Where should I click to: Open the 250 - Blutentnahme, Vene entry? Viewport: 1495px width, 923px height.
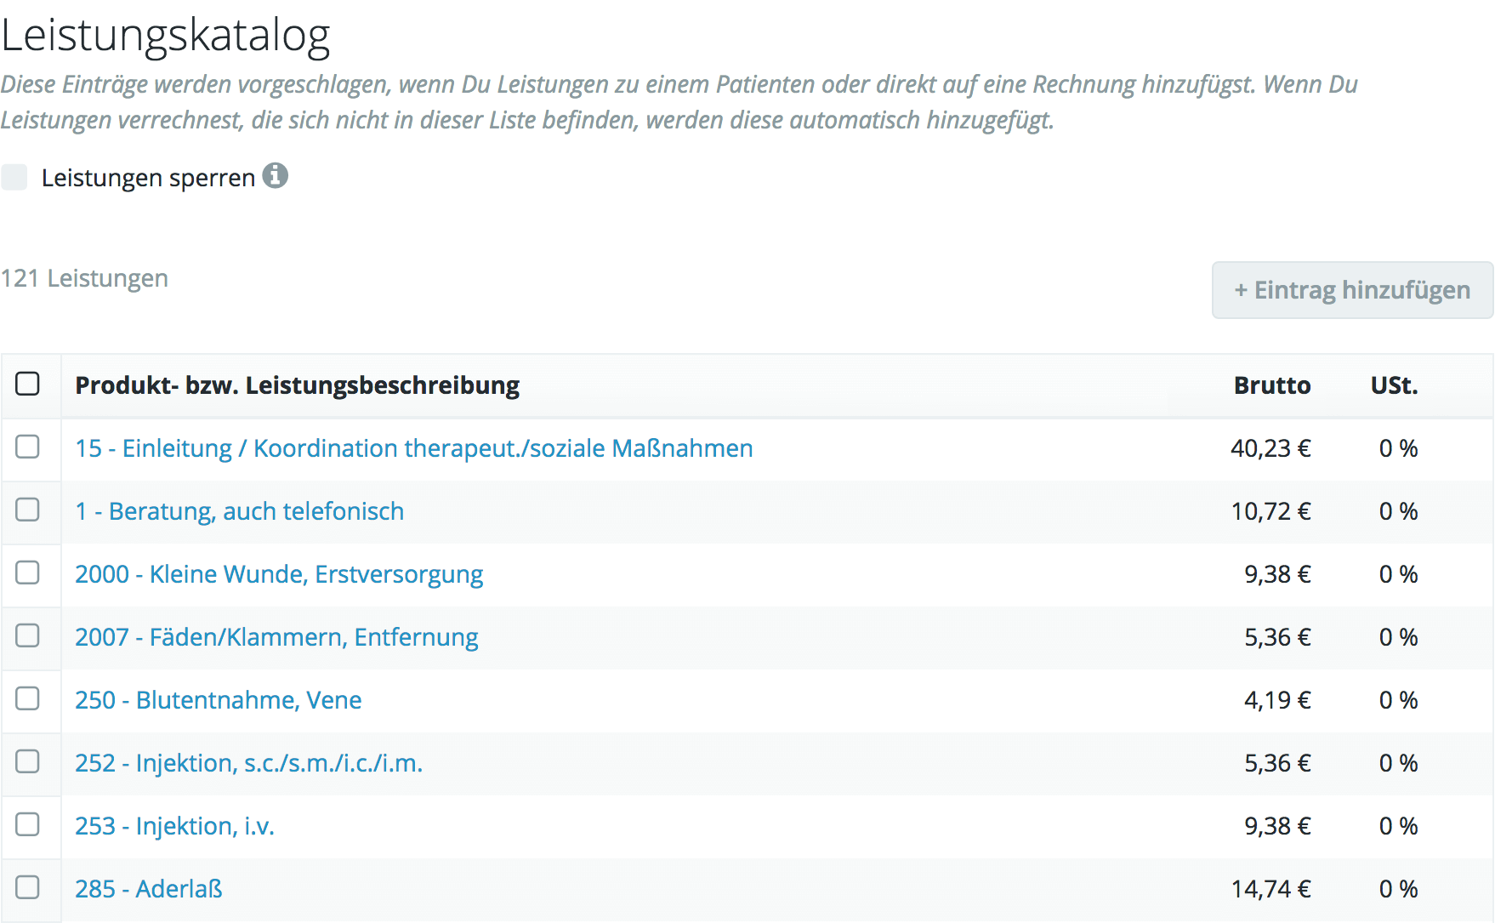pyautogui.click(x=218, y=700)
